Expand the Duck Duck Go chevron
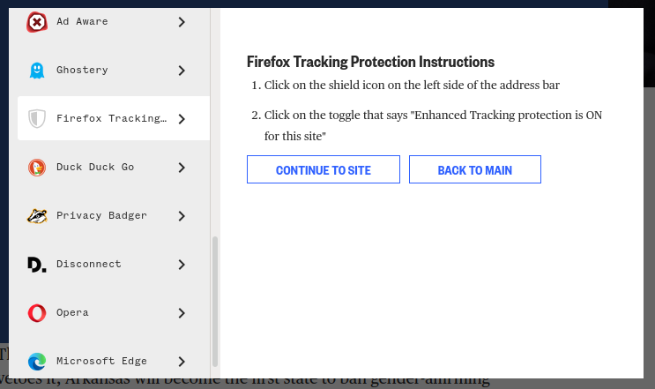Viewport: 655px width, 389px height. pyautogui.click(x=182, y=168)
